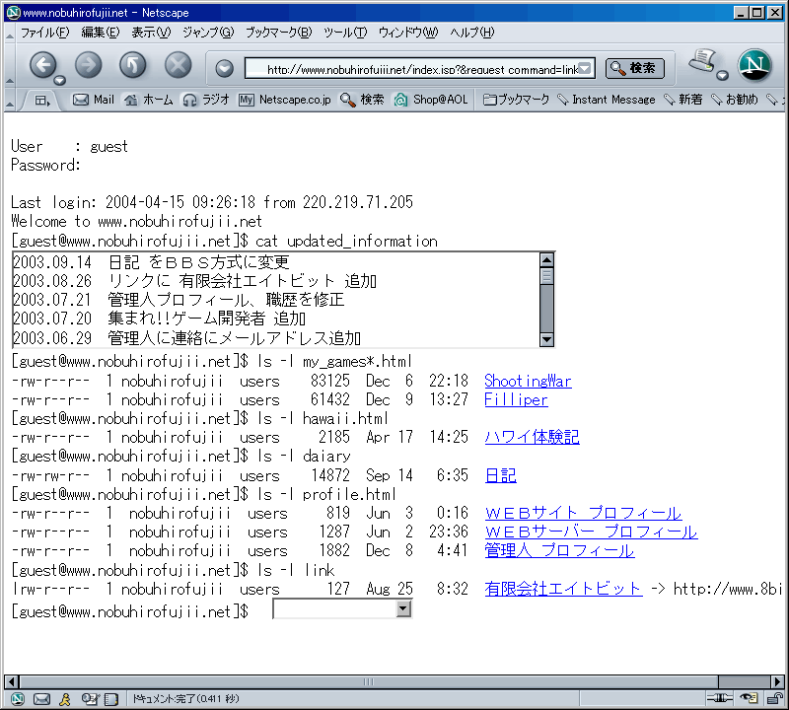Open the Filliper link
Viewport: 789px width, 710px height.
pos(516,399)
